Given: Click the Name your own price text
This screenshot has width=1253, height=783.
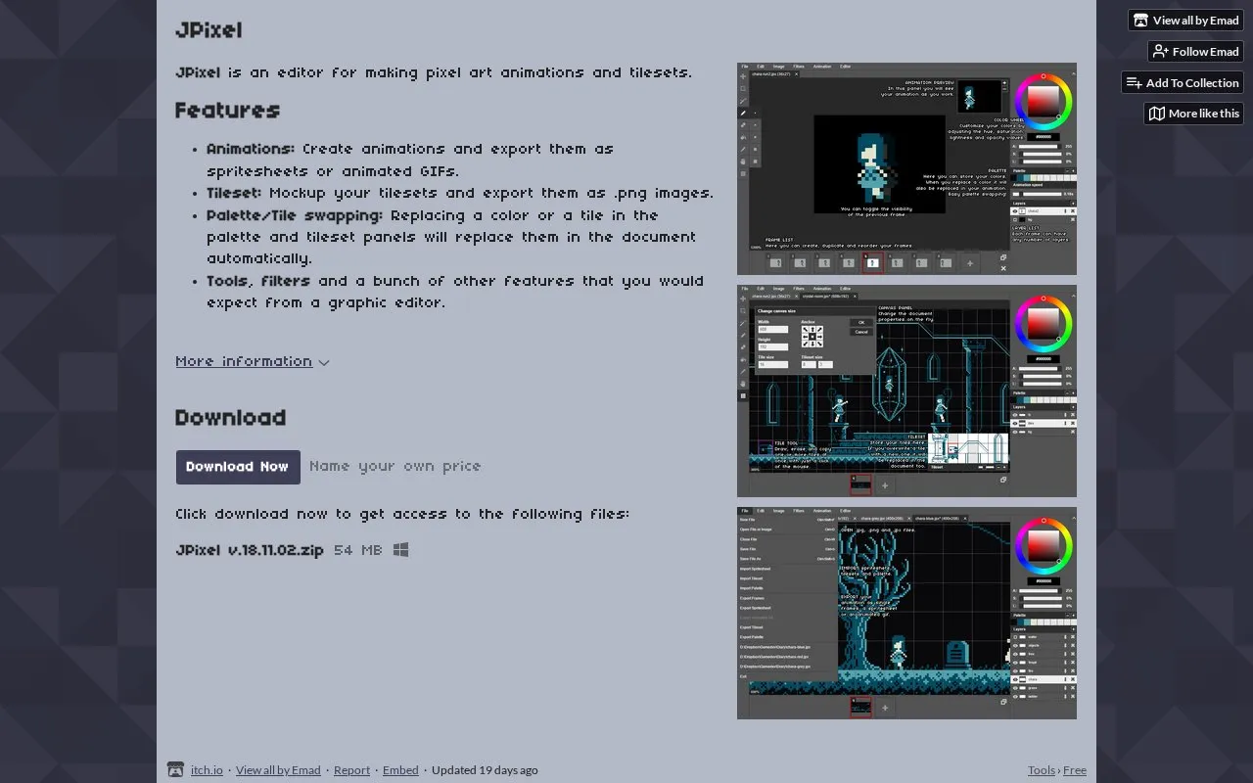Looking at the screenshot, I should tap(395, 467).
